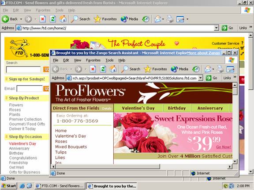Open Forward history dropdown in FTD window
Viewport: 254px width, 190px height.
[x=35, y=19]
